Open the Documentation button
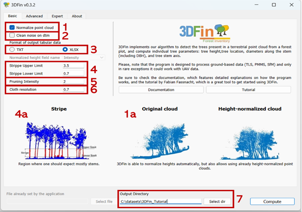Image resolution: width=302 pixels, height=212 pixels. [161, 90]
